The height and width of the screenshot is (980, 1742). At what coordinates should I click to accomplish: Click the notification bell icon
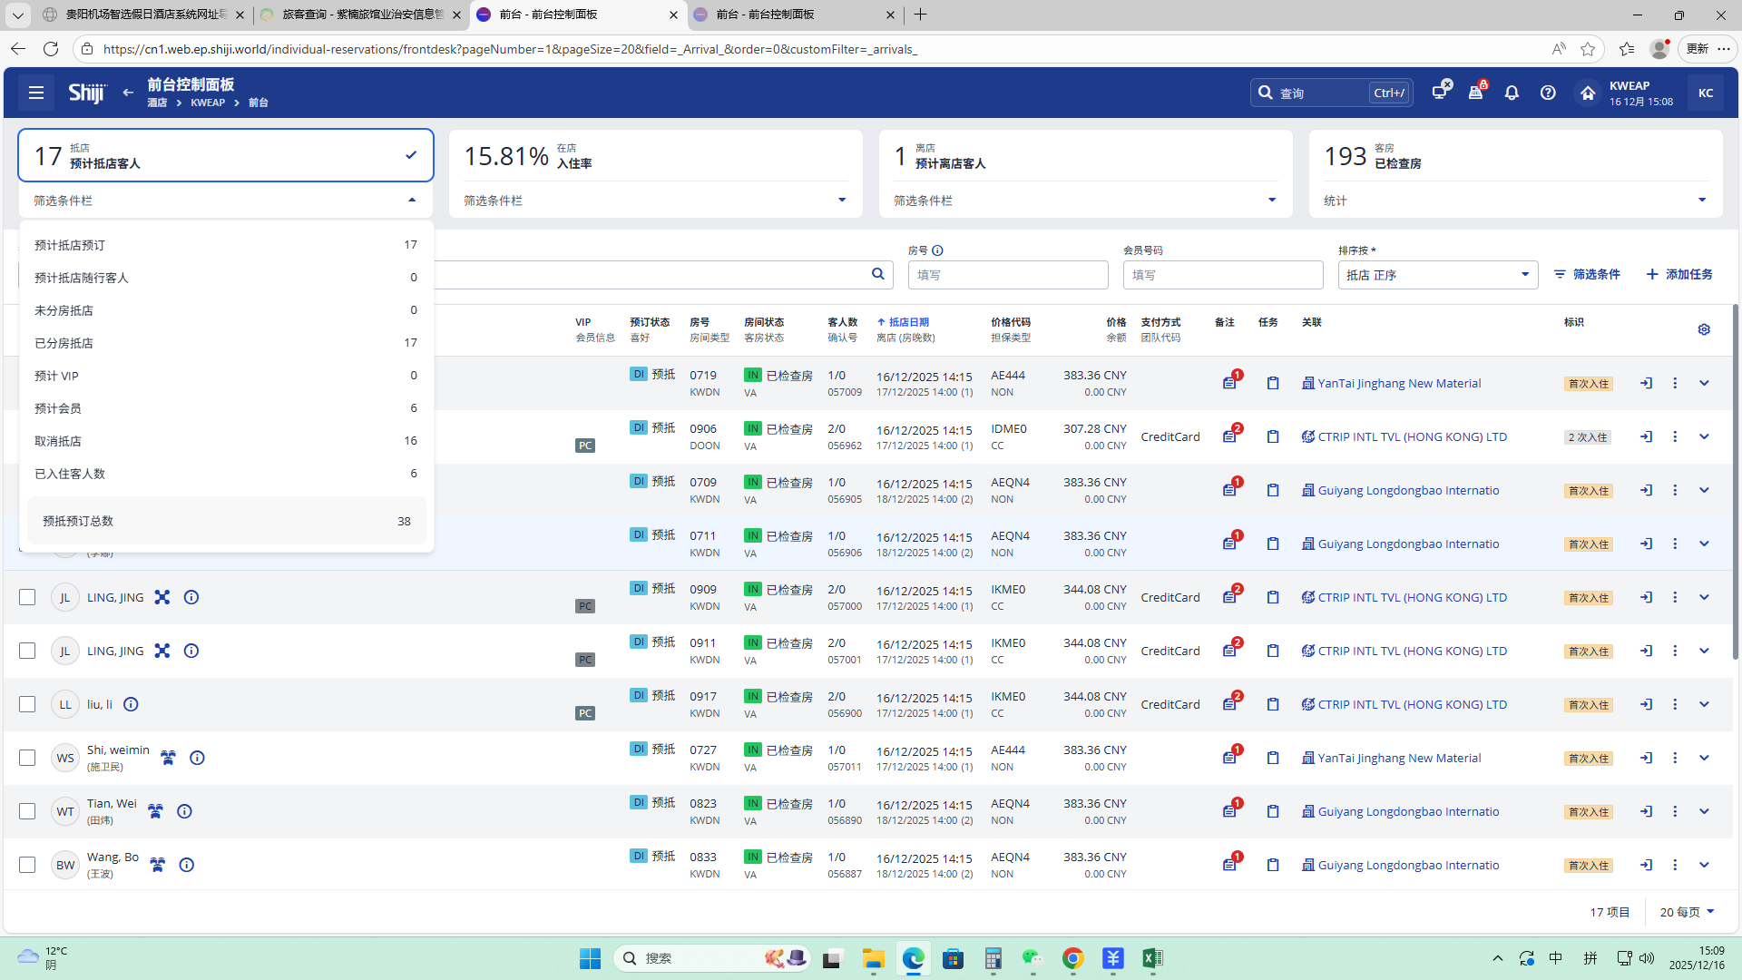(1512, 93)
